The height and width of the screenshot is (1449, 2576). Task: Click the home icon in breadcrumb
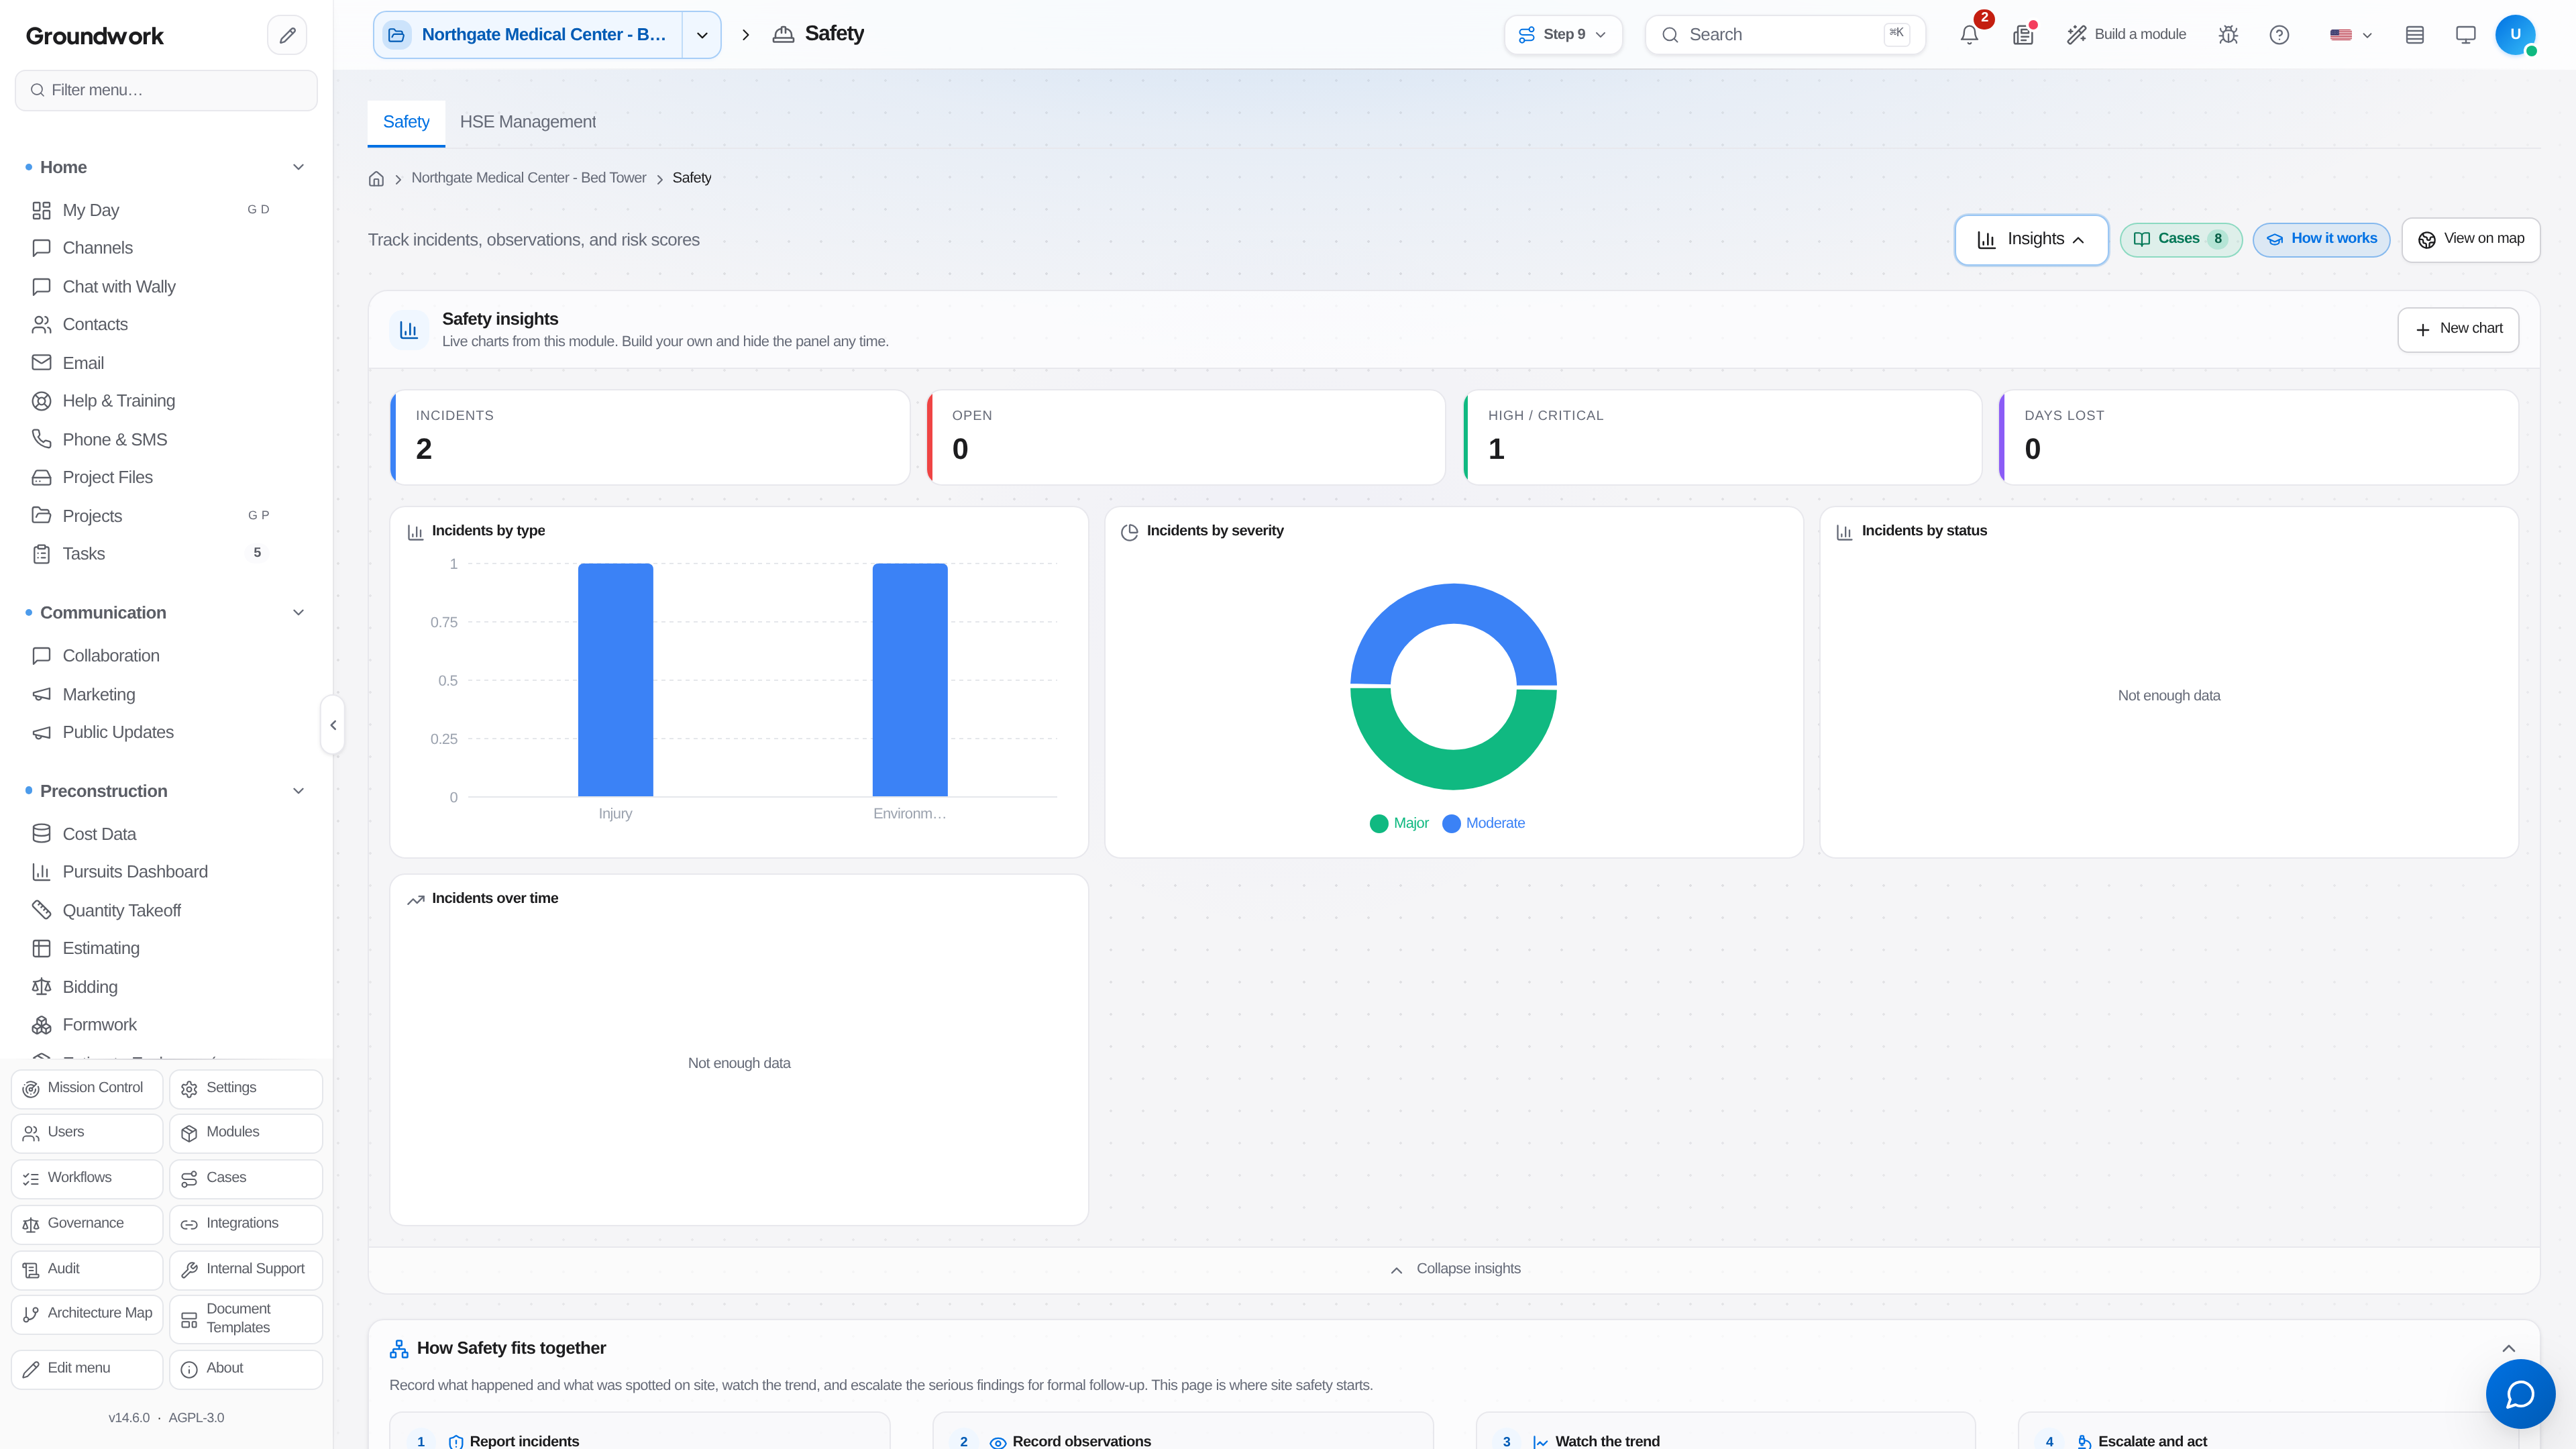(376, 179)
